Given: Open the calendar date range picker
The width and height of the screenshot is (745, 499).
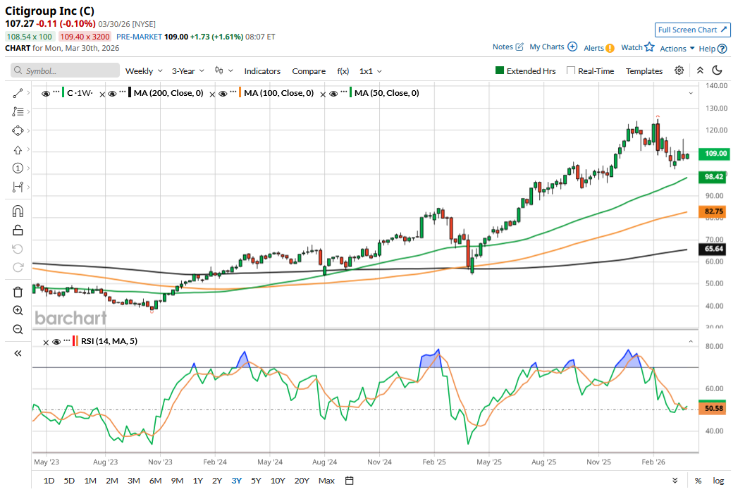Looking at the screenshot, I should 349,481.
